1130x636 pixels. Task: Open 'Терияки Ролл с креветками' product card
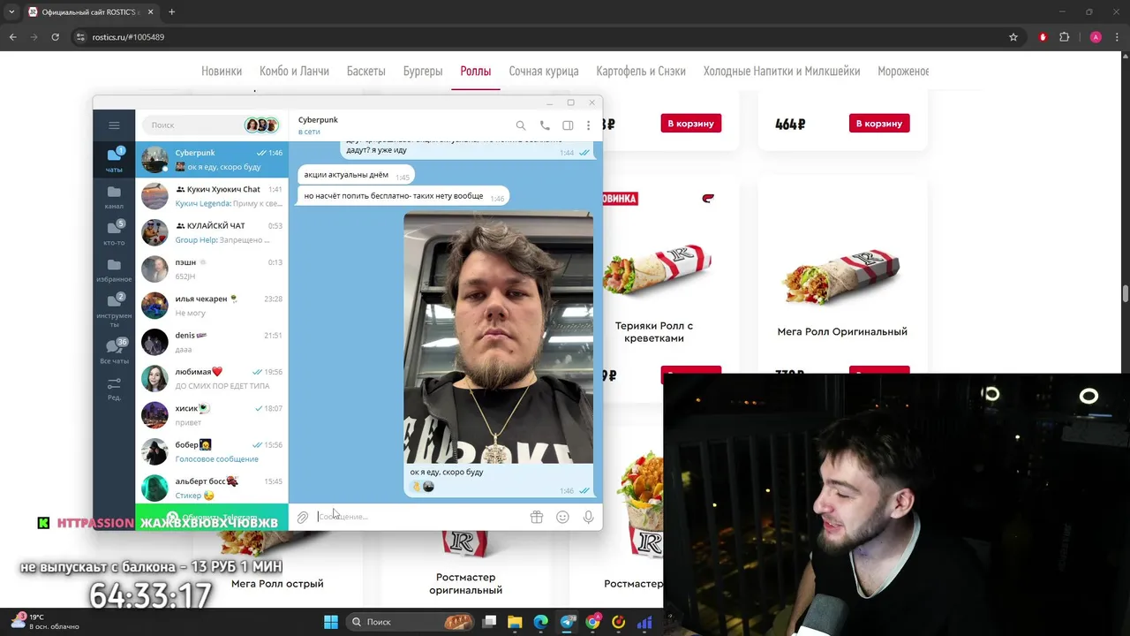(654, 332)
